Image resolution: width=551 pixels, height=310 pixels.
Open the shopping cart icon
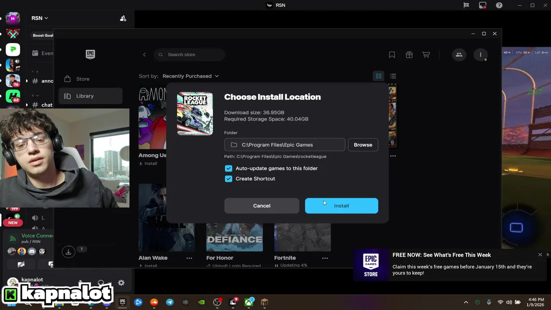[x=426, y=55]
